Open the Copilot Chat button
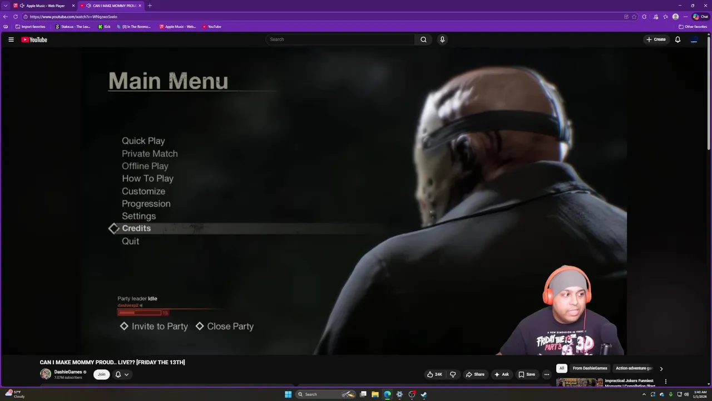 700,17
